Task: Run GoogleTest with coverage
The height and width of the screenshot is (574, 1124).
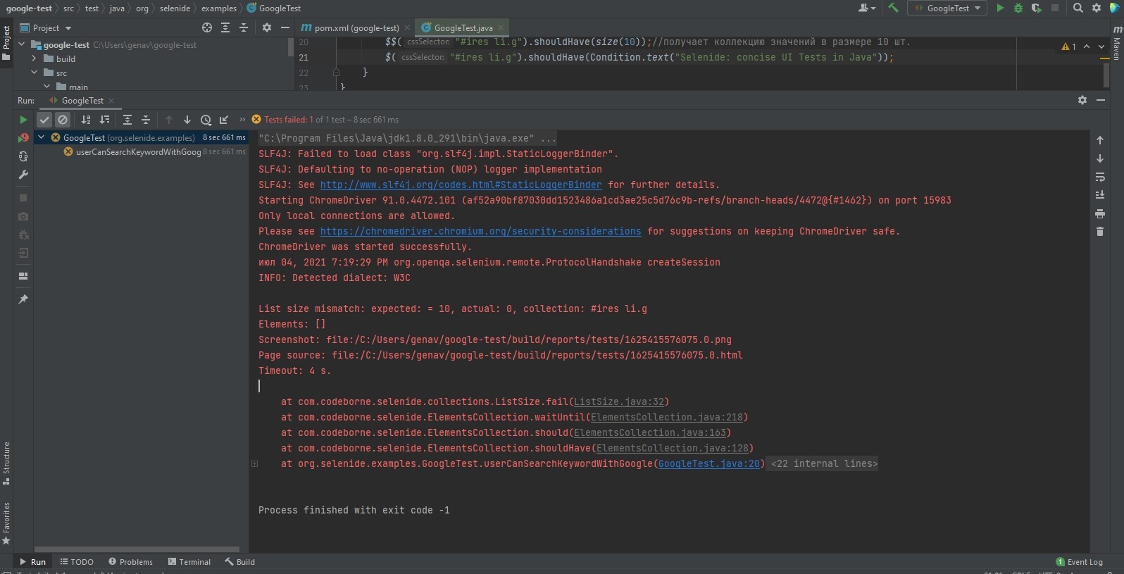Action: click(1037, 8)
